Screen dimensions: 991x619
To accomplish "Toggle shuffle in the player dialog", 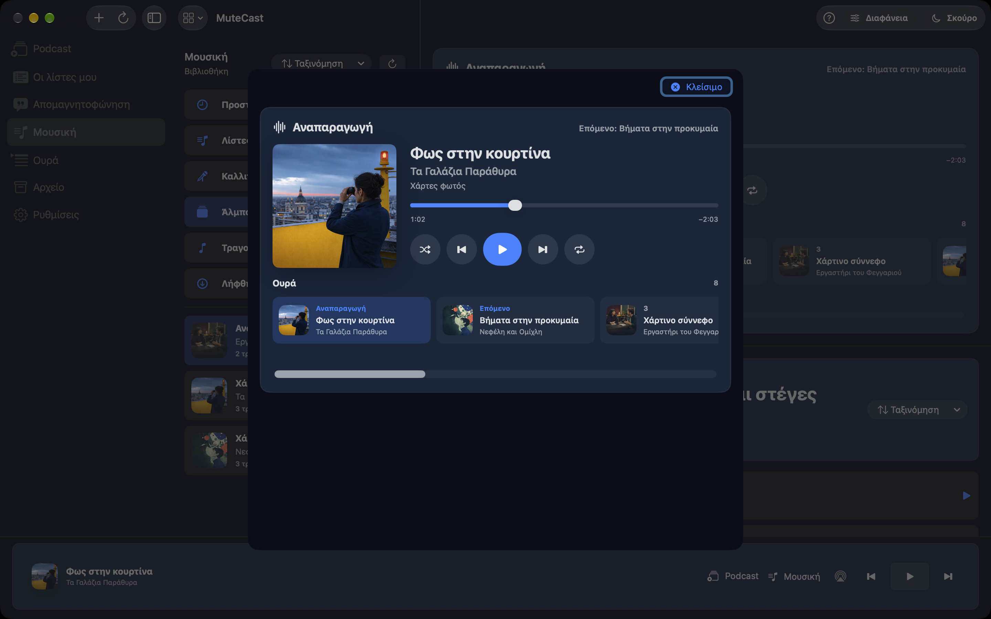I will (425, 249).
